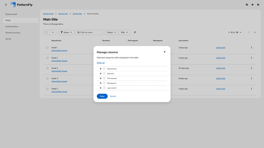Screen dimensions: 264x148
Task: Click the Select all link
Action: [101, 62]
